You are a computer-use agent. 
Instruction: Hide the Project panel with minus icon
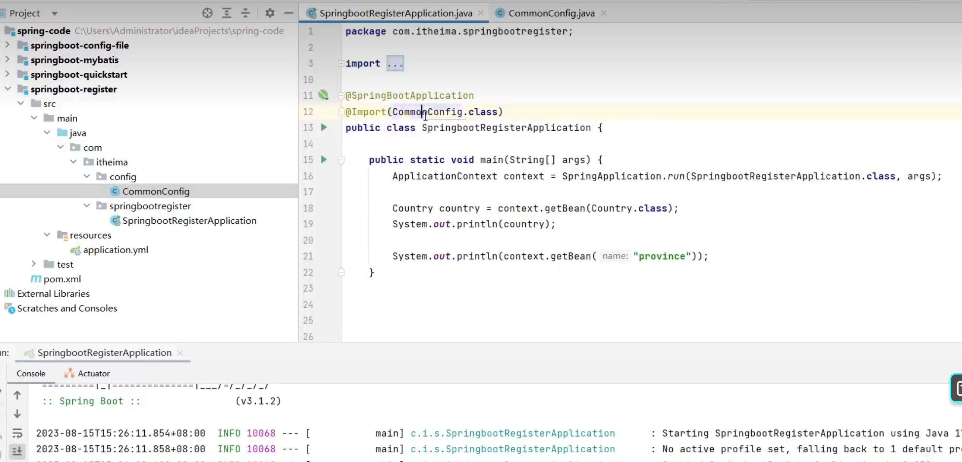coord(288,13)
